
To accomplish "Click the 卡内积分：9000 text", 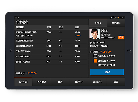I will pyautogui.click(x=97, y=43).
